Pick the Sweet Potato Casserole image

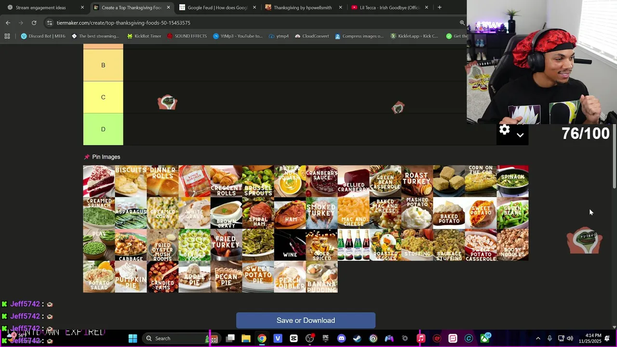coord(481,245)
